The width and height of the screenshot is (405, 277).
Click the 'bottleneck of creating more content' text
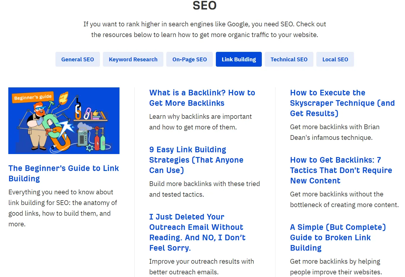(344, 199)
